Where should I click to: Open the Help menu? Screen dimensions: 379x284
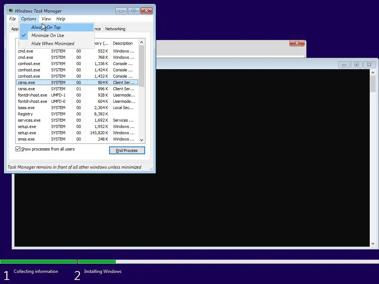(x=61, y=19)
